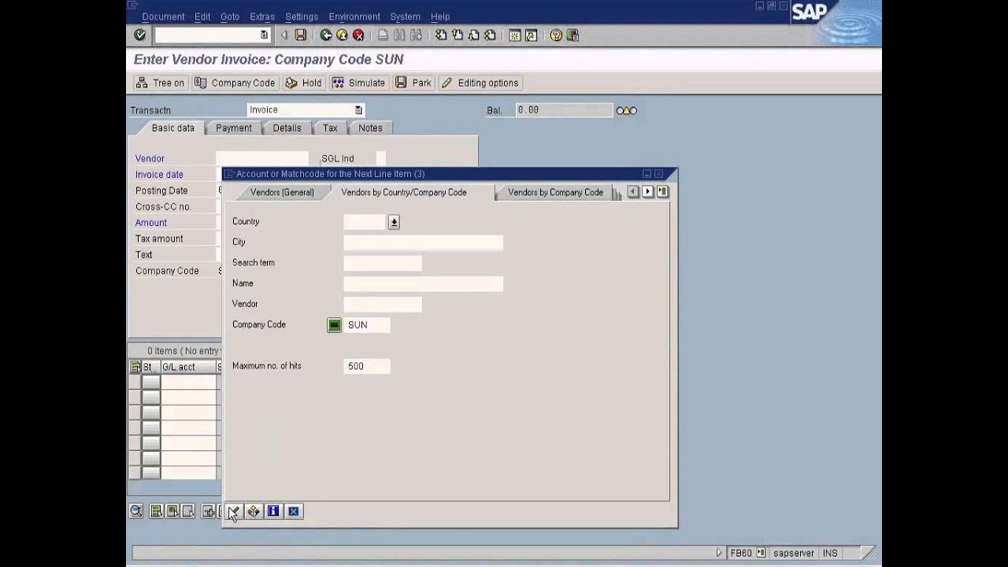Open the Payment tab

point(234,128)
